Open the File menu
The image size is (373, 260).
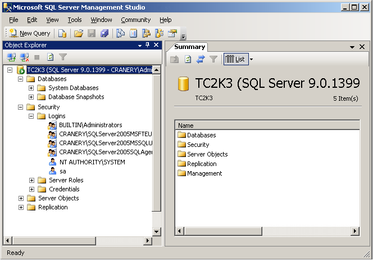[x=13, y=20]
